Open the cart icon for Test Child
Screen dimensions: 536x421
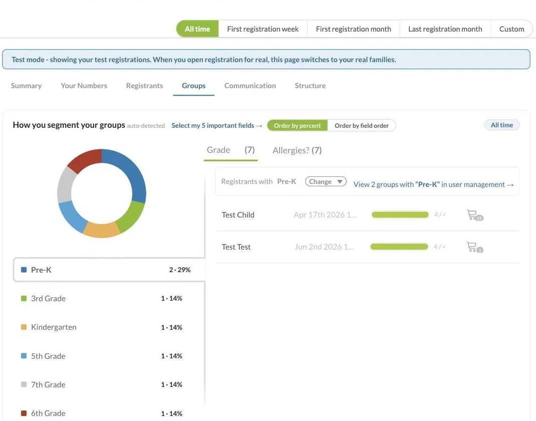pyautogui.click(x=475, y=215)
